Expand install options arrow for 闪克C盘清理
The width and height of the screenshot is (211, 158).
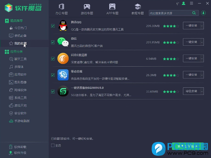(202, 58)
